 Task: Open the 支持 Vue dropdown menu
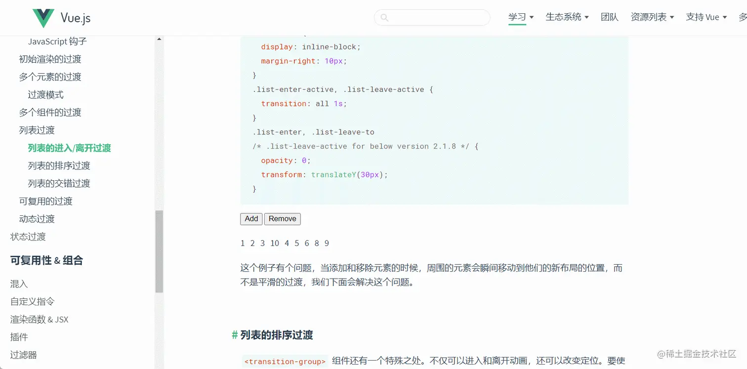click(x=706, y=17)
